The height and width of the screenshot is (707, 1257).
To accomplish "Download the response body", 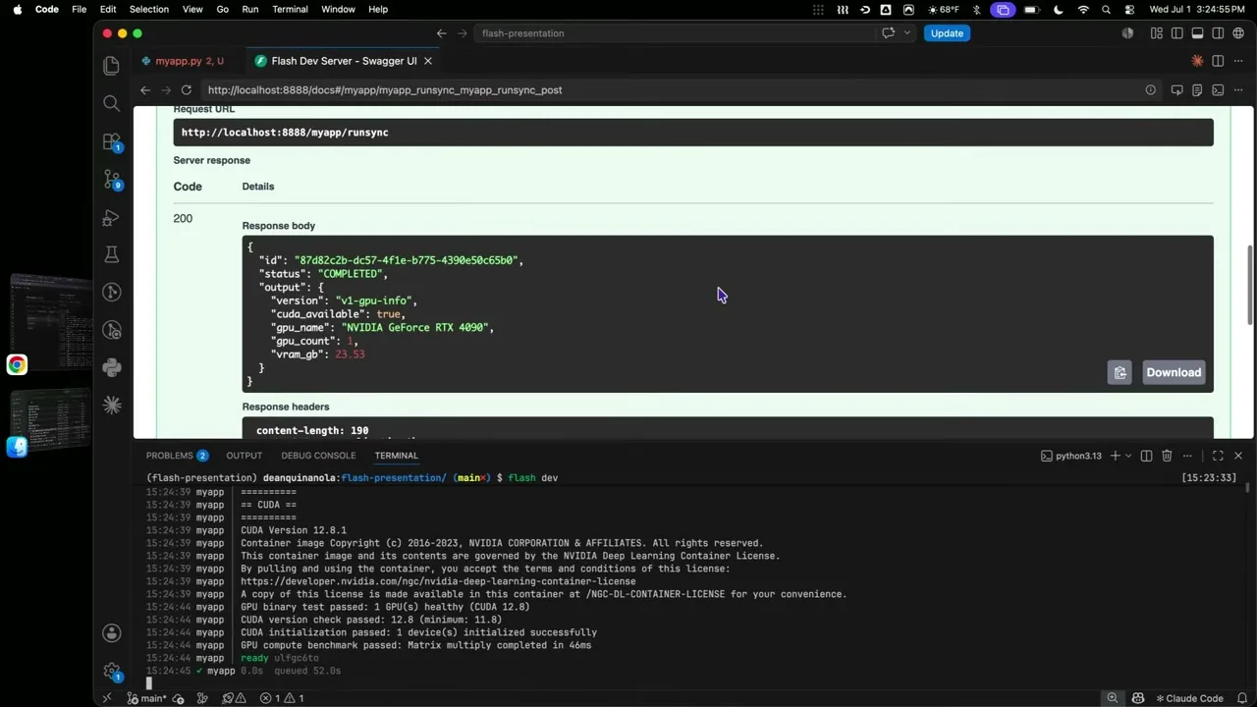I will 1174,372.
